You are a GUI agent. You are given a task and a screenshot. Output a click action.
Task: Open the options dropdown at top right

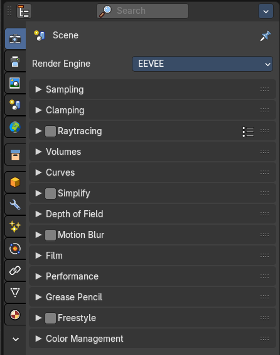coord(266,11)
